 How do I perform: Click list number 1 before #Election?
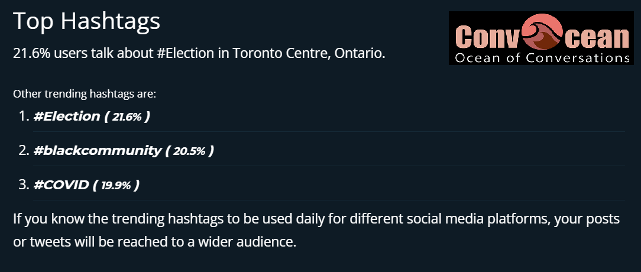coord(24,116)
